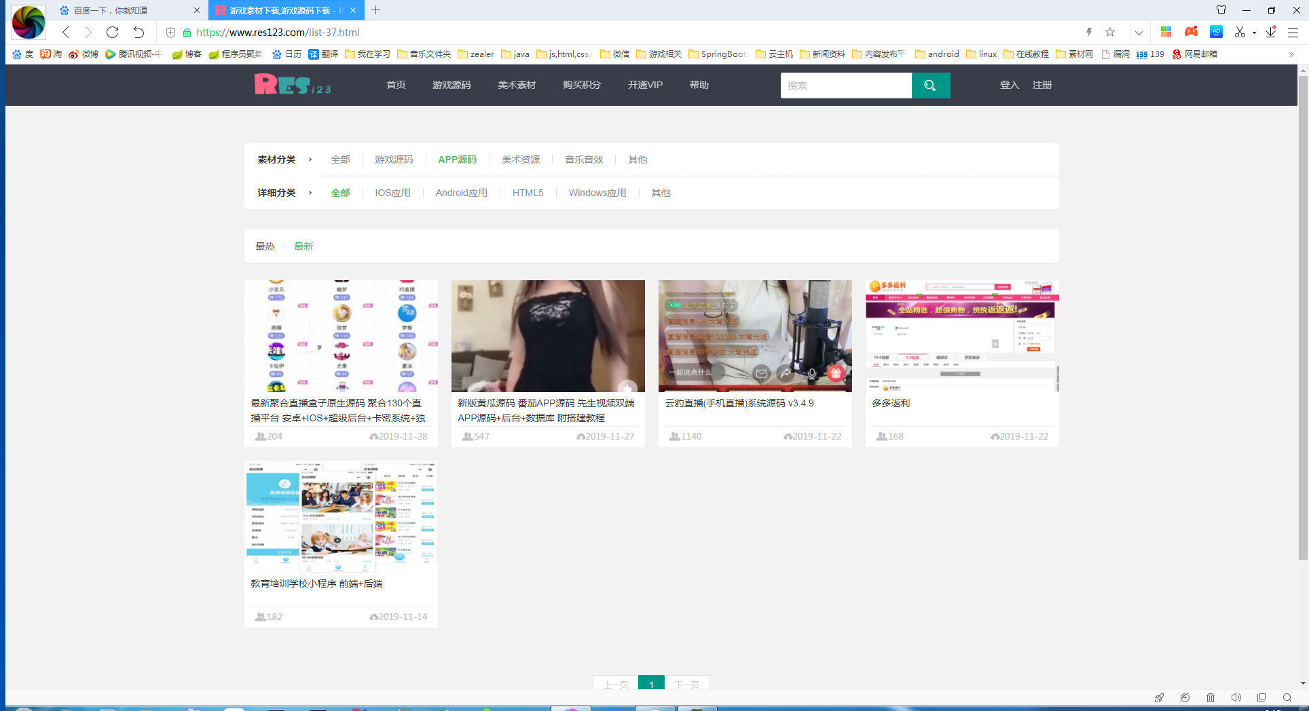Image resolution: width=1309 pixels, height=711 pixels.
Task: Open the browser hamburger main menu
Action: point(1293,32)
